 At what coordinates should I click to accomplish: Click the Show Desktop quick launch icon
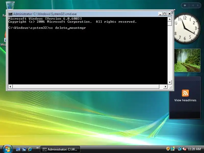(18, 149)
